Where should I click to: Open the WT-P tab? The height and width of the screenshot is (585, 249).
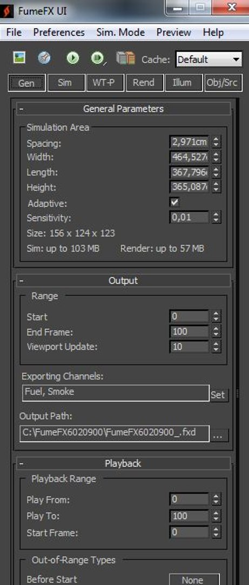tap(105, 83)
